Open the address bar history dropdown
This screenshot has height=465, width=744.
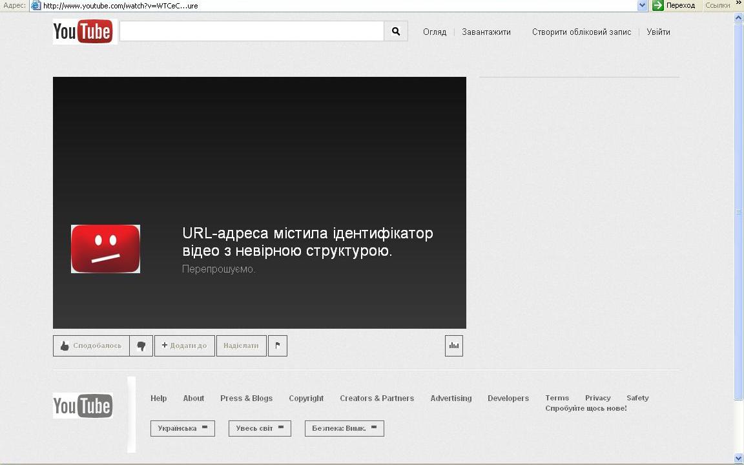click(642, 5)
